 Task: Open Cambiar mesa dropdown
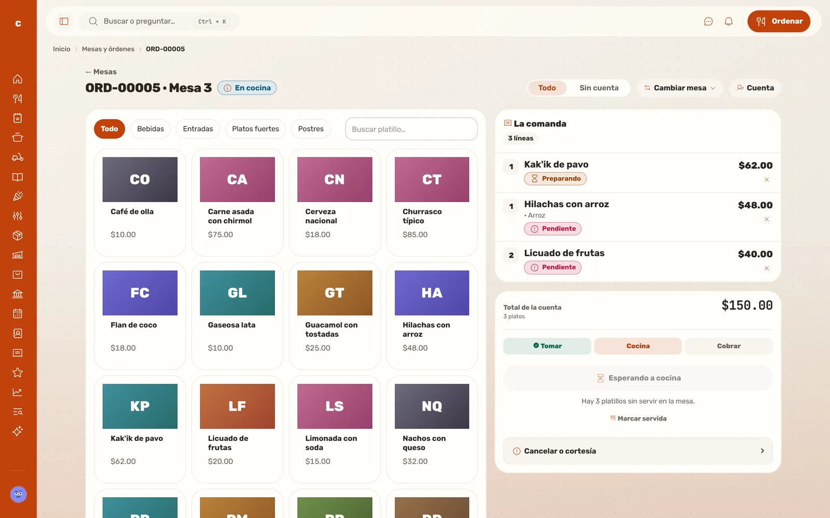[680, 88]
